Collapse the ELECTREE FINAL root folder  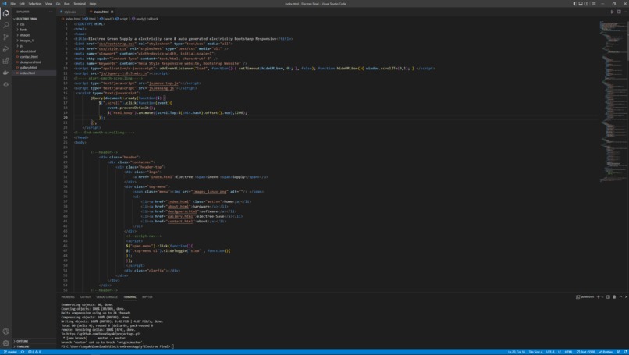[27, 19]
